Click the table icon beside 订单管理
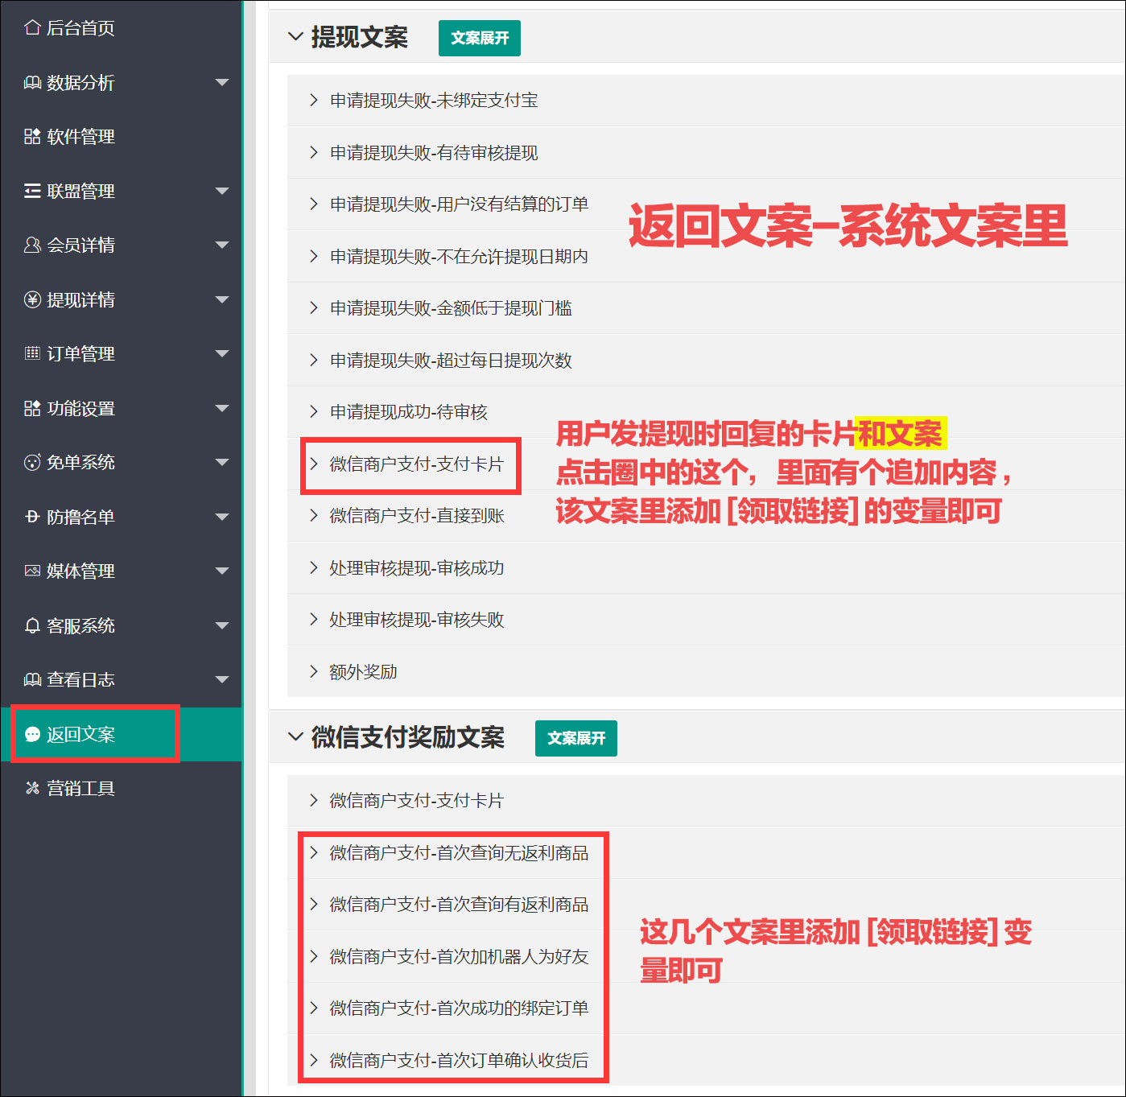The image size is (1126, 1097). (x=32, y=354)
